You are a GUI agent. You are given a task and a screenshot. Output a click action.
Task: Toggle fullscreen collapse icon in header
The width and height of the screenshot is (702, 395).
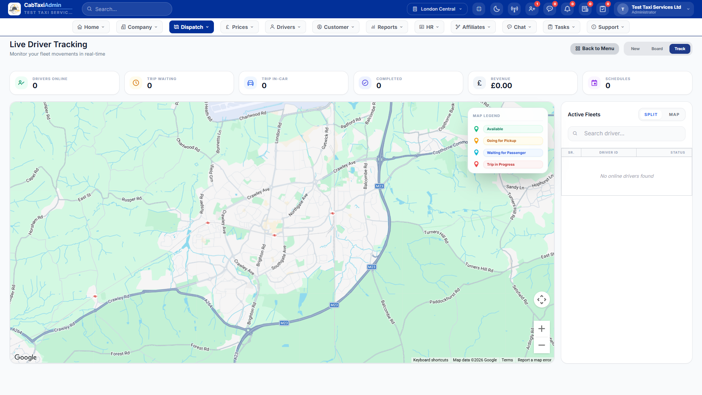point(479,9)
